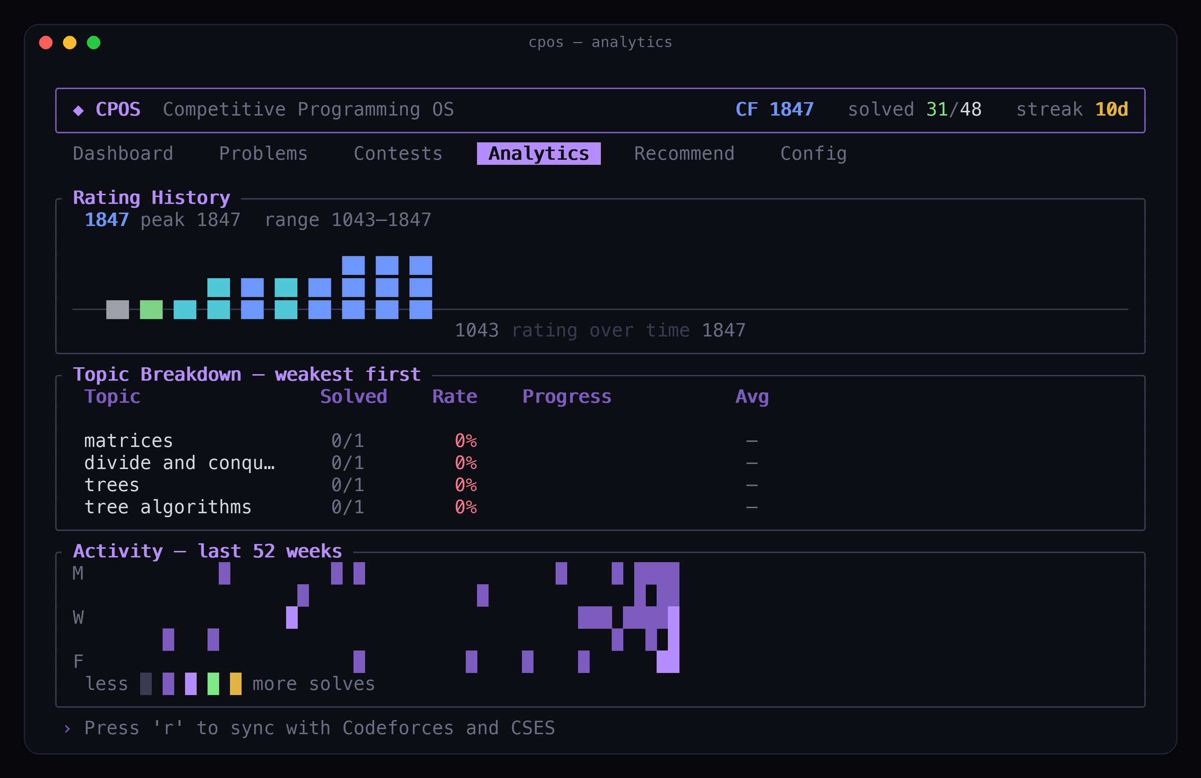Image resolution: width=1201 pixels, height=778 pixels.
Task: Click the 'F' weekday label in Activity
Action: click(x=78, y=662)
